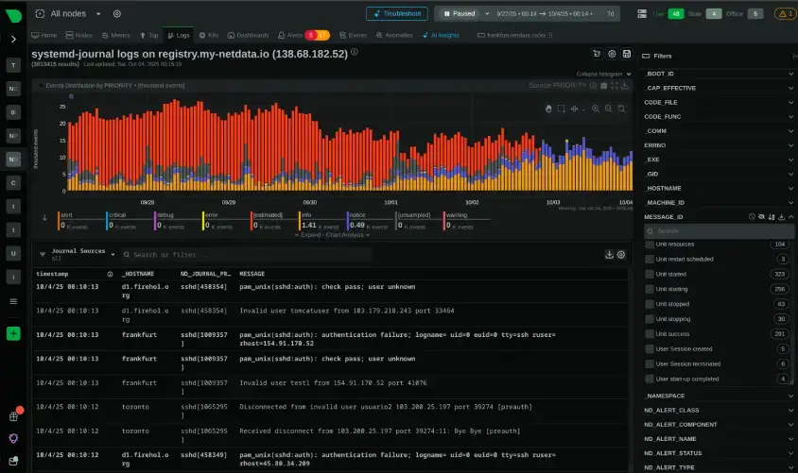Click the Troubleshoot button
798x473 pixels.
pos(397,14)
